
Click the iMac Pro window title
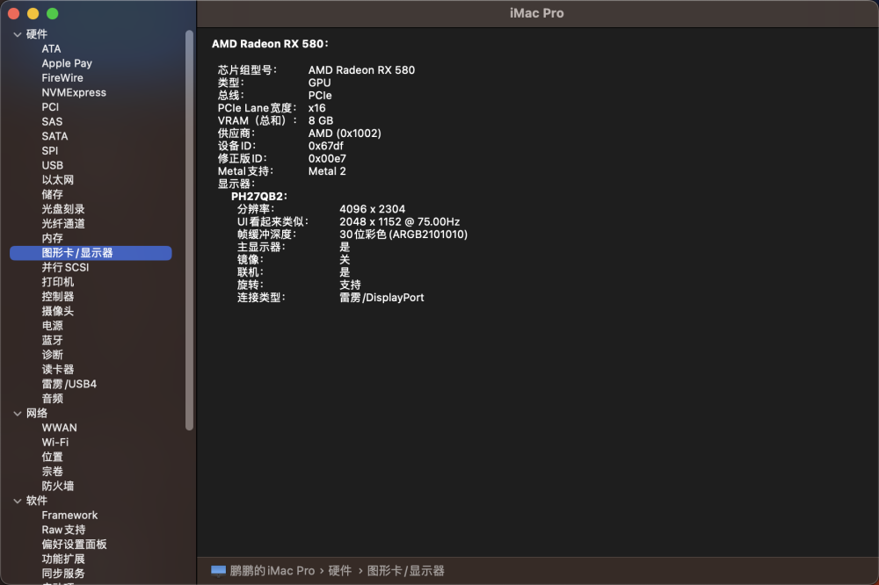(x=537, y=13)
